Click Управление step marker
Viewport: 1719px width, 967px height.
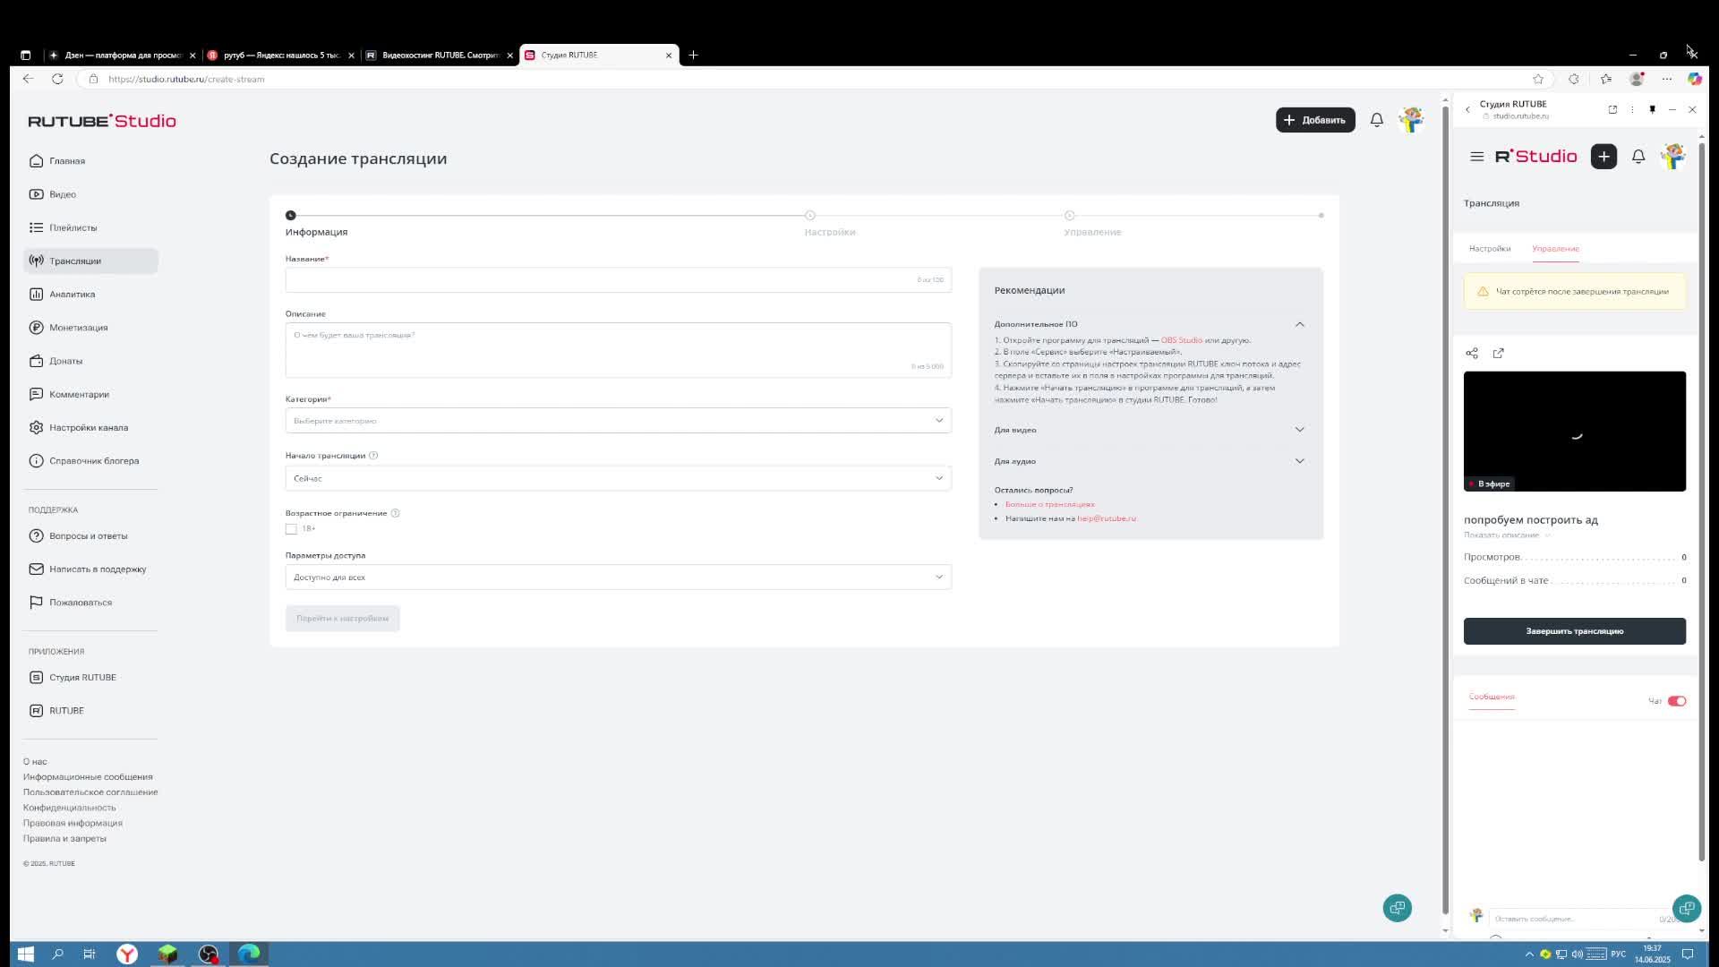[x=1069, y=215]
